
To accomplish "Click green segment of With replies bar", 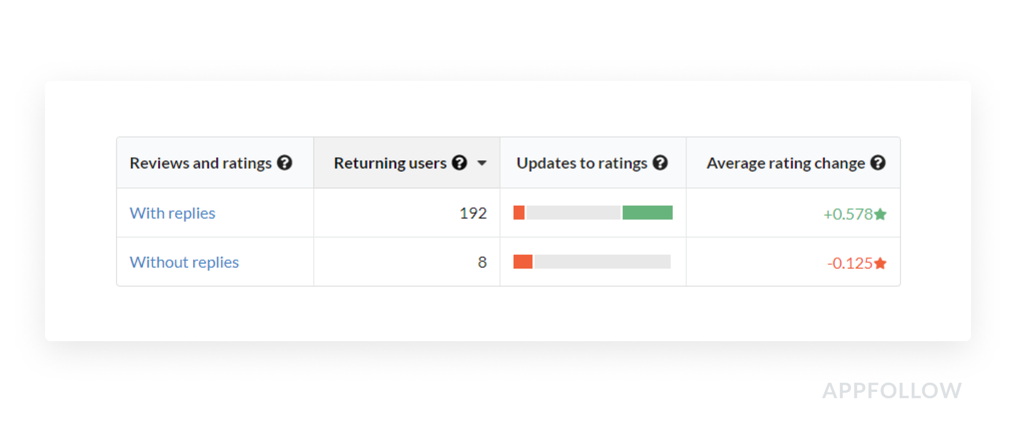I will click(x=647, y=212).
